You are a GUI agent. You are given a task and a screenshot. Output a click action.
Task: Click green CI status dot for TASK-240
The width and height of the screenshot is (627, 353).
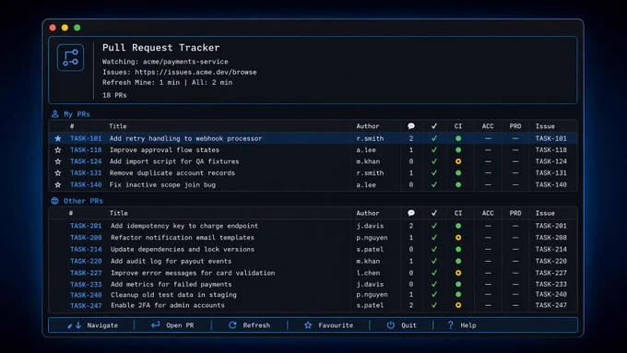(458, 294)
